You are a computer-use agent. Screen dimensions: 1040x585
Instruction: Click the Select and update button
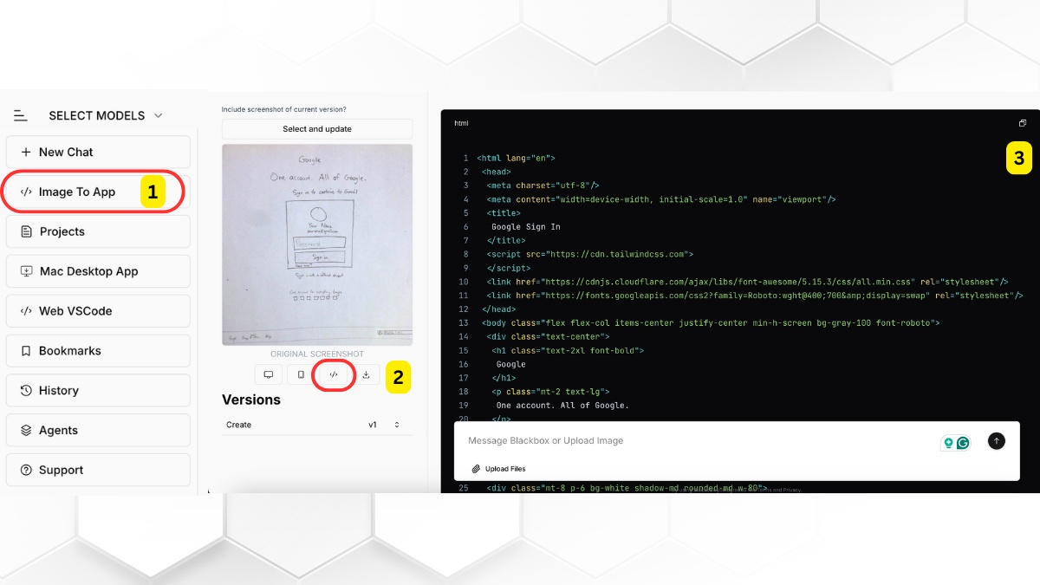317,129
